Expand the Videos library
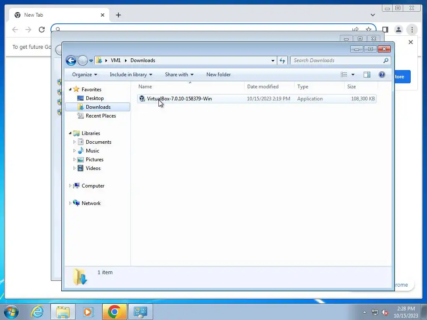 click(74, 168)
